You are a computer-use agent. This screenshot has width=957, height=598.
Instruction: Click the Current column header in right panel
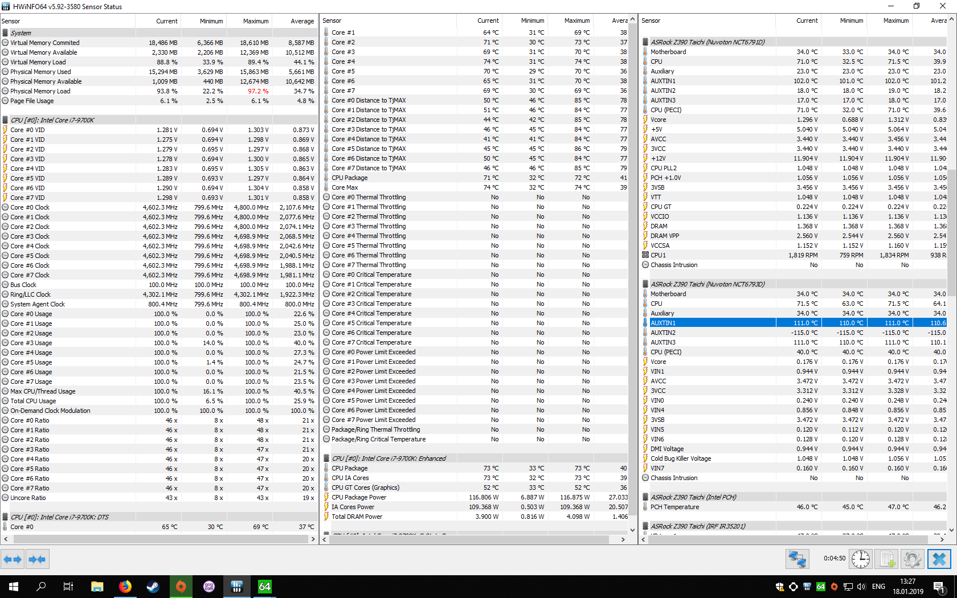[798, 21]
